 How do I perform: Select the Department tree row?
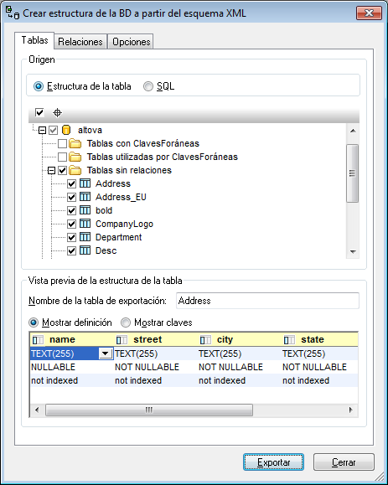(118, 237)
